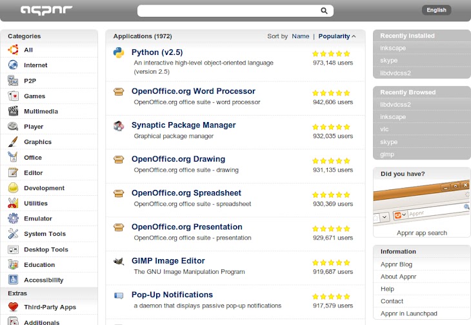
Task: Click the GIMP Image Editor star rating
Action: tap(331, 263)
